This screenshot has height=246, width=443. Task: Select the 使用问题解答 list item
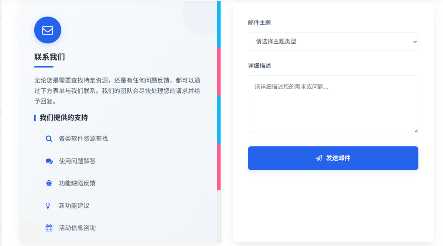point(77,161)
